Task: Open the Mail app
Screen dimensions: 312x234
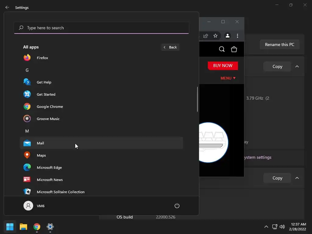Action: pyautogui.click(x=101, y=143)
